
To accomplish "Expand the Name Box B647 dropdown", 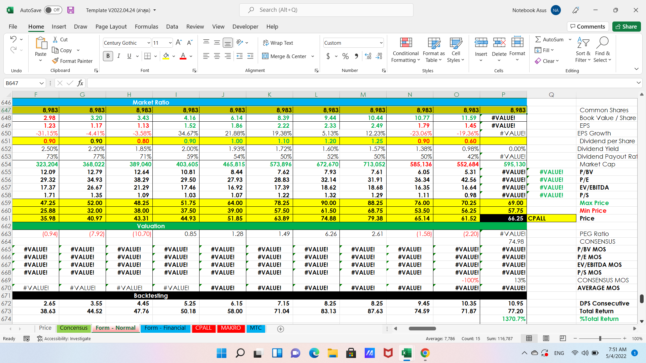I will (41, 83).
